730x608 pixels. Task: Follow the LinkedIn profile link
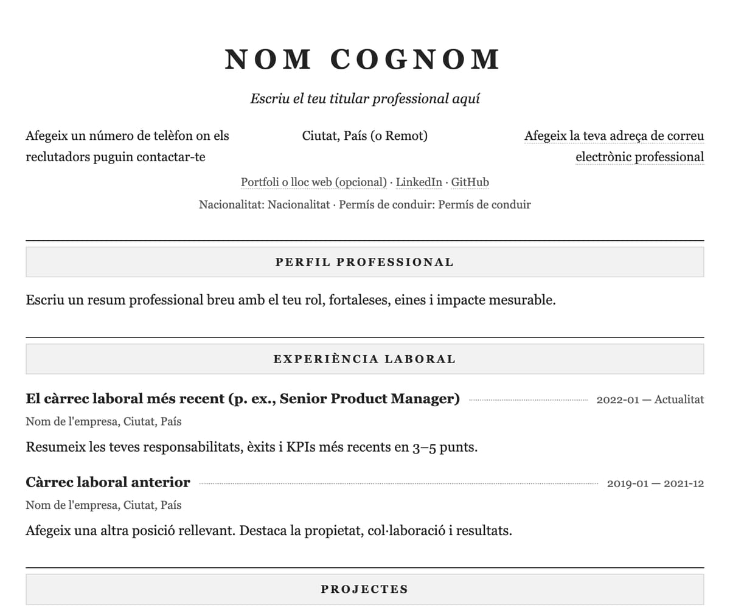pyautogui.click(x=419, y=182)
